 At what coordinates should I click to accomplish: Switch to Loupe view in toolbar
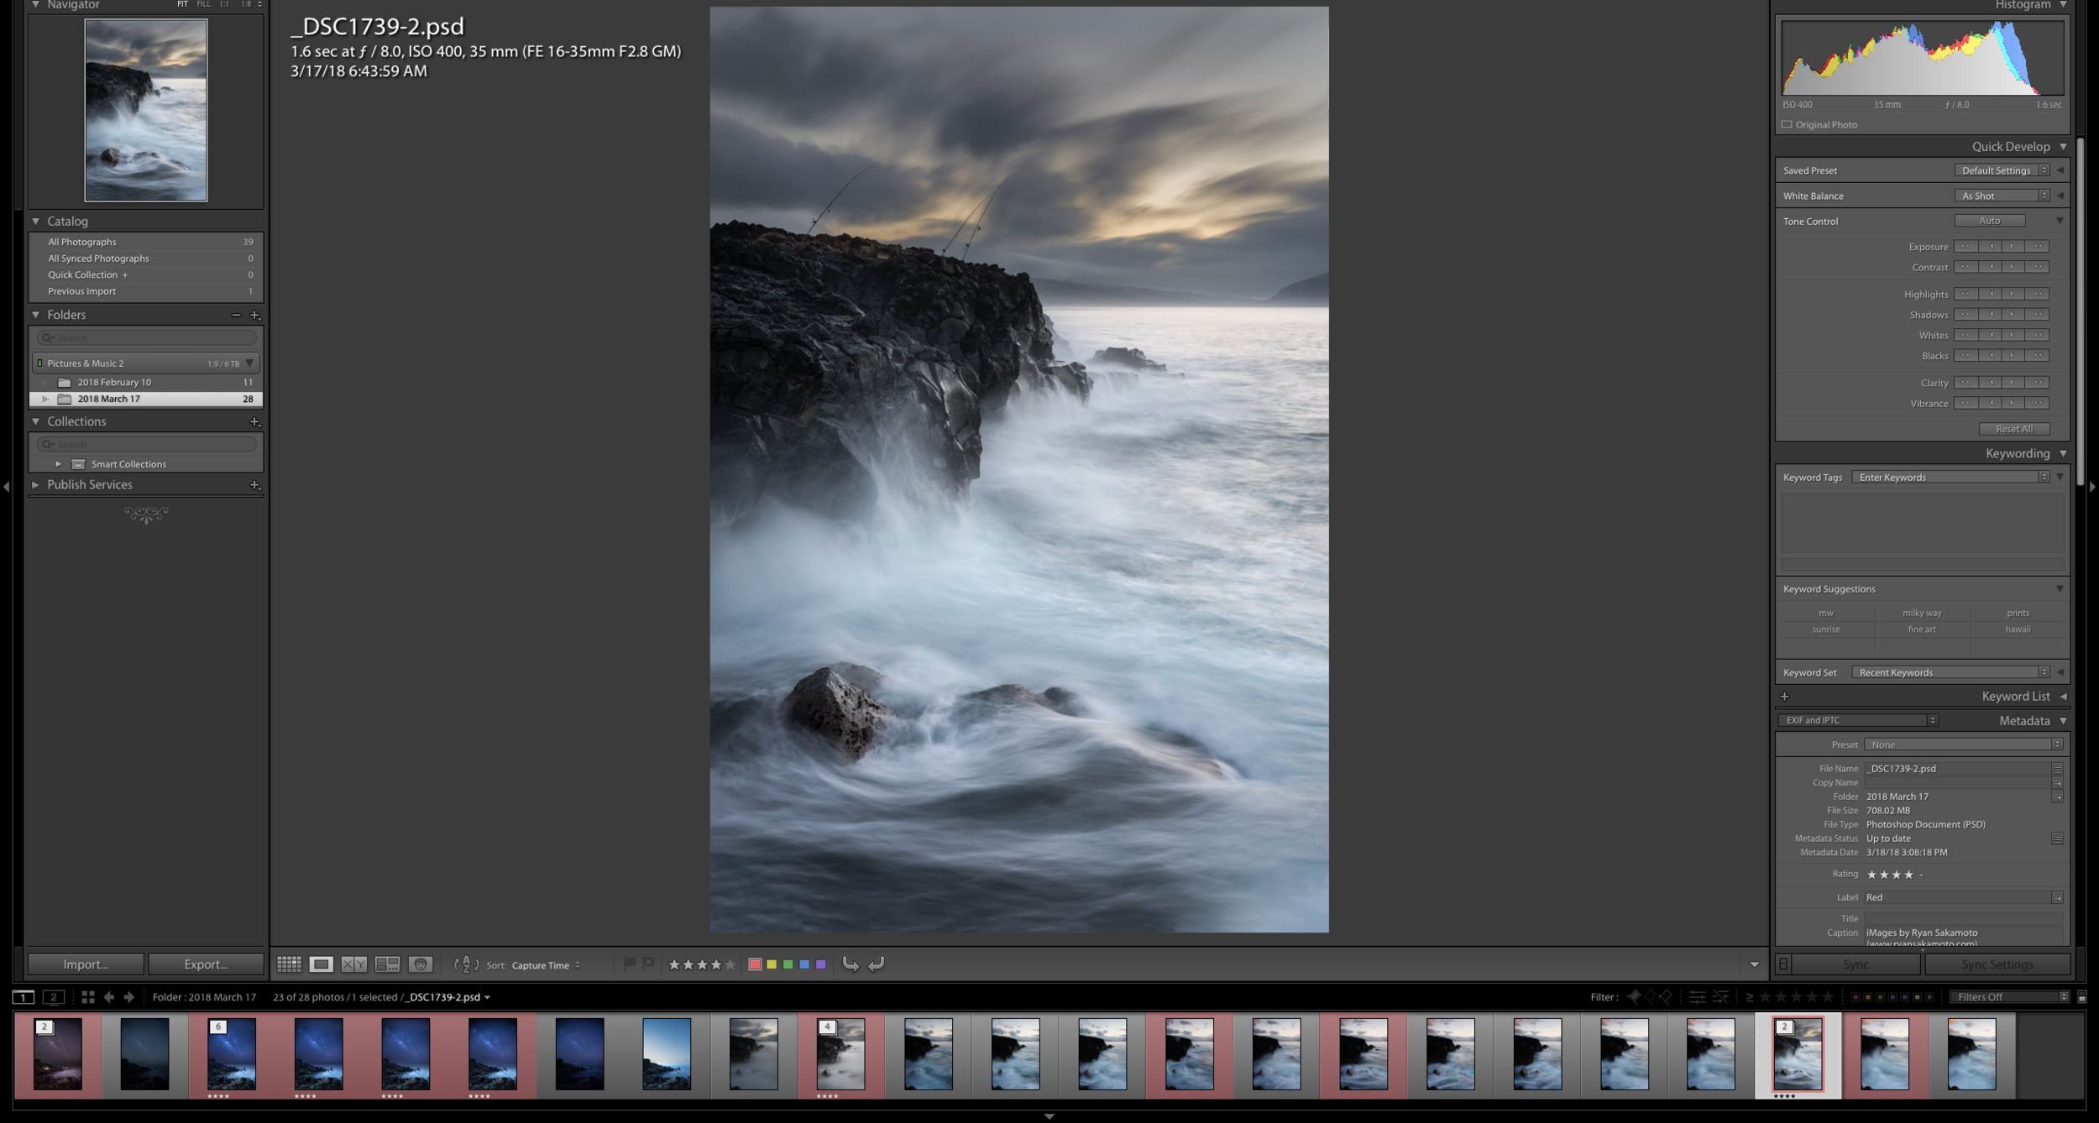[x=321, y=964]
